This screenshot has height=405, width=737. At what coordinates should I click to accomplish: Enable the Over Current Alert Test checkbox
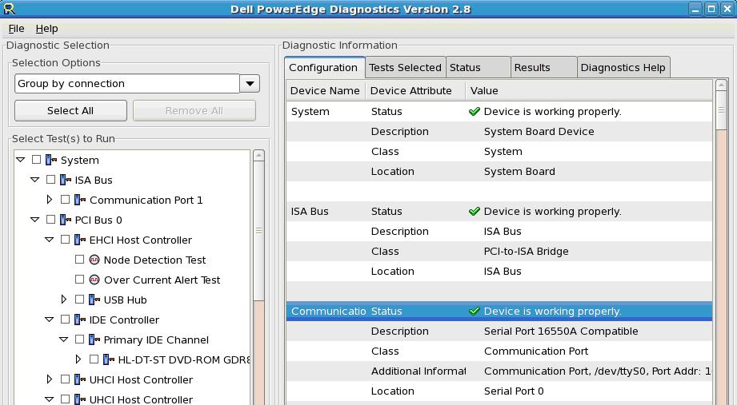pyautogui.click(x=79, y=280)
